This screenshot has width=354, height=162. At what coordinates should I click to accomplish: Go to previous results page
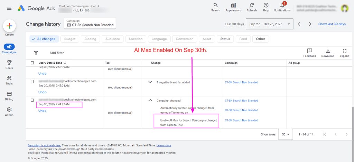(x=335, y=134)
